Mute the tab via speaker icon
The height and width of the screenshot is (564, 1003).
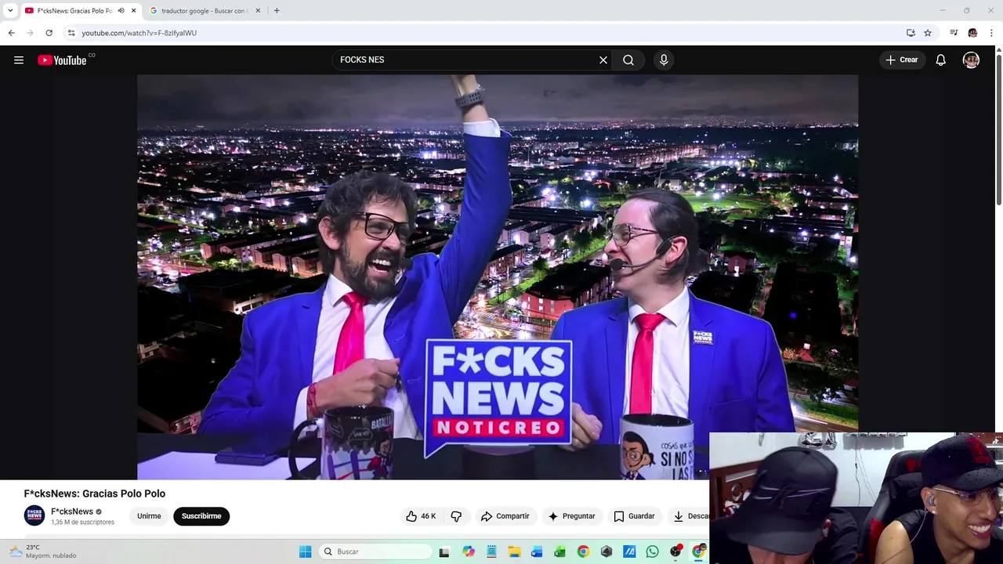pyautogui.click(x=121, y=11)
